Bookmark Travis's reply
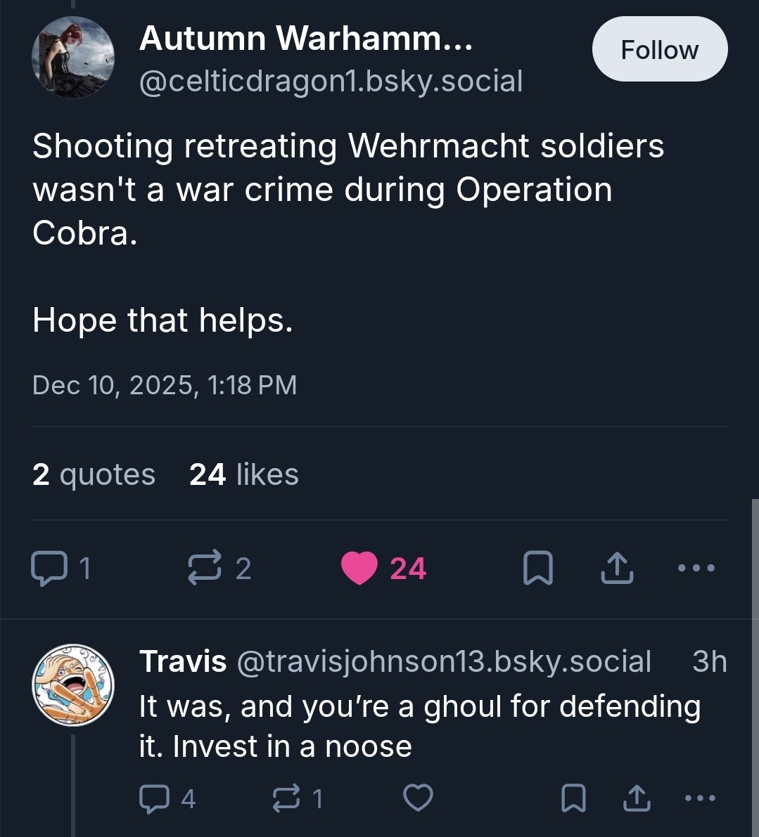 [574, 798]
